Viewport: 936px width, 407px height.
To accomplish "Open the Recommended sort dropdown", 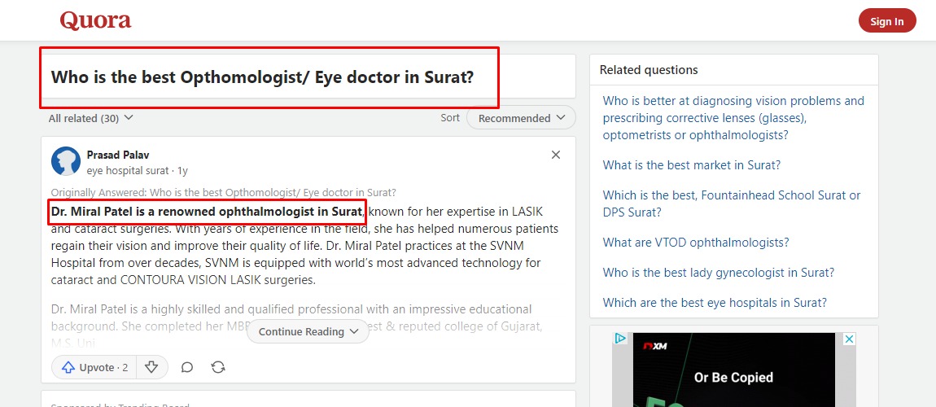I will (x=521, y=118).
